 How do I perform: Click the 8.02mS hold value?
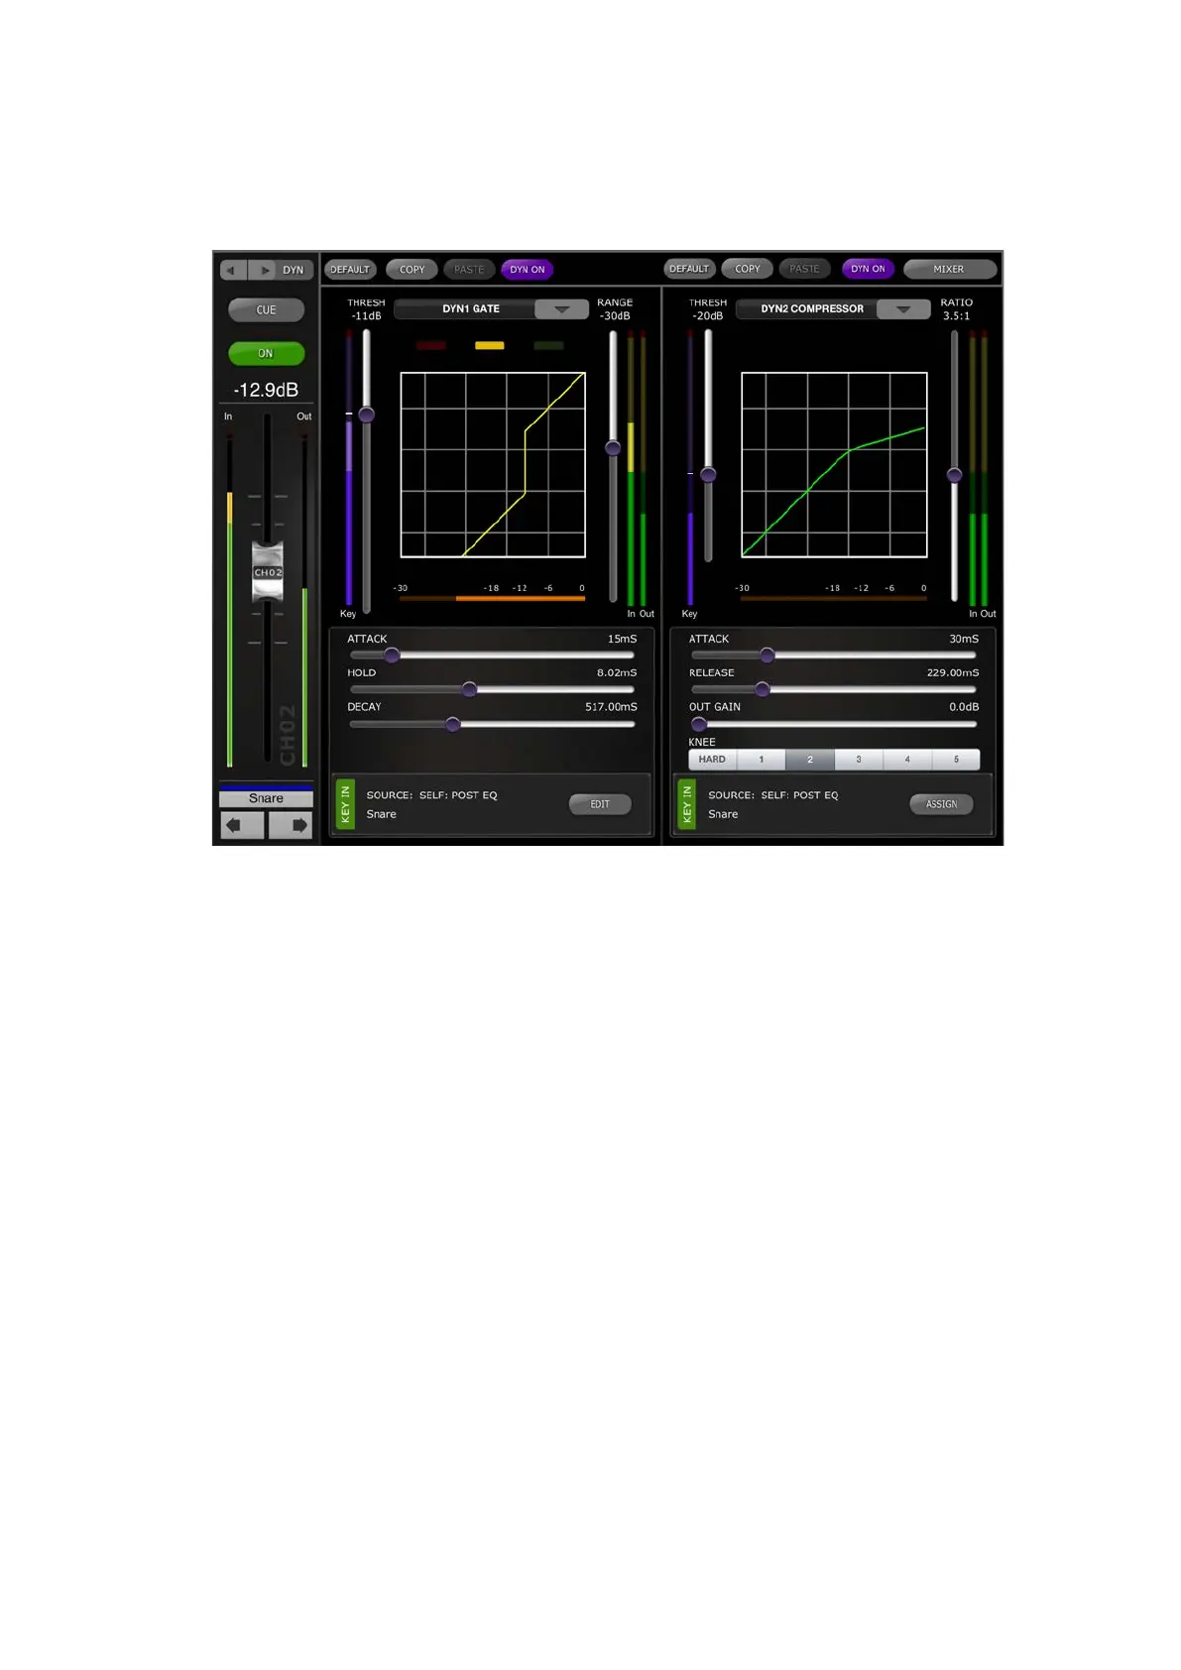pos(617,673)
